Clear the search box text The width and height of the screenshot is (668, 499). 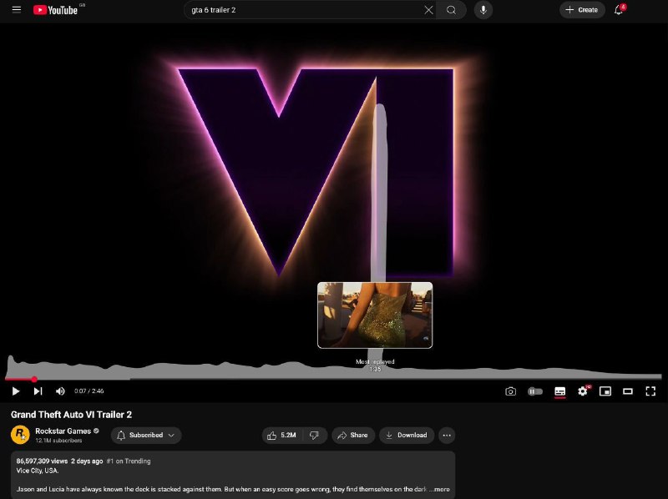click(428, 10)
